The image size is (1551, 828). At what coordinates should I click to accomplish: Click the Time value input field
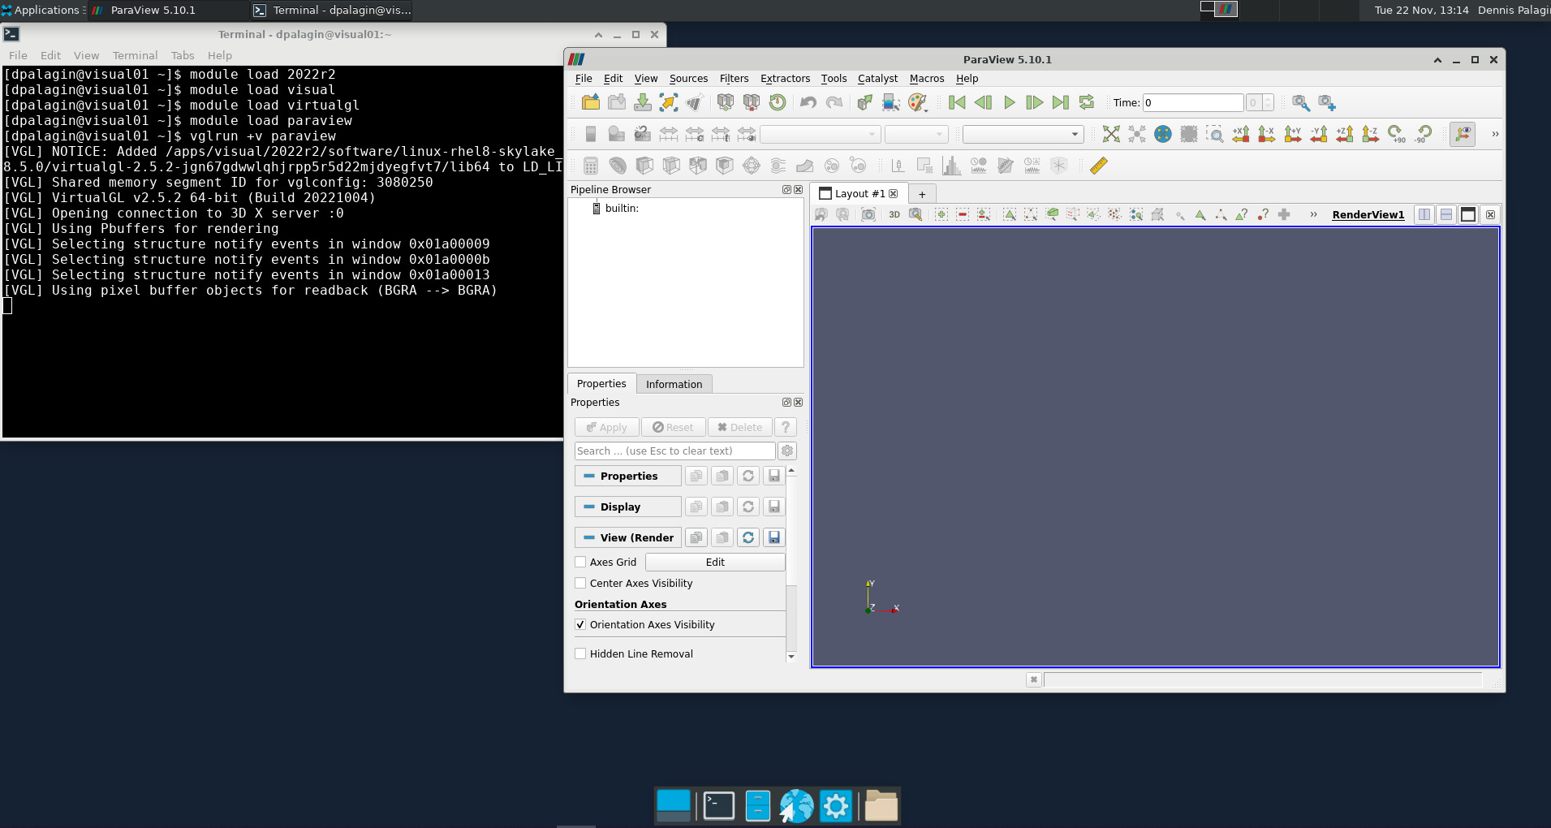[x=1193, y=102]
